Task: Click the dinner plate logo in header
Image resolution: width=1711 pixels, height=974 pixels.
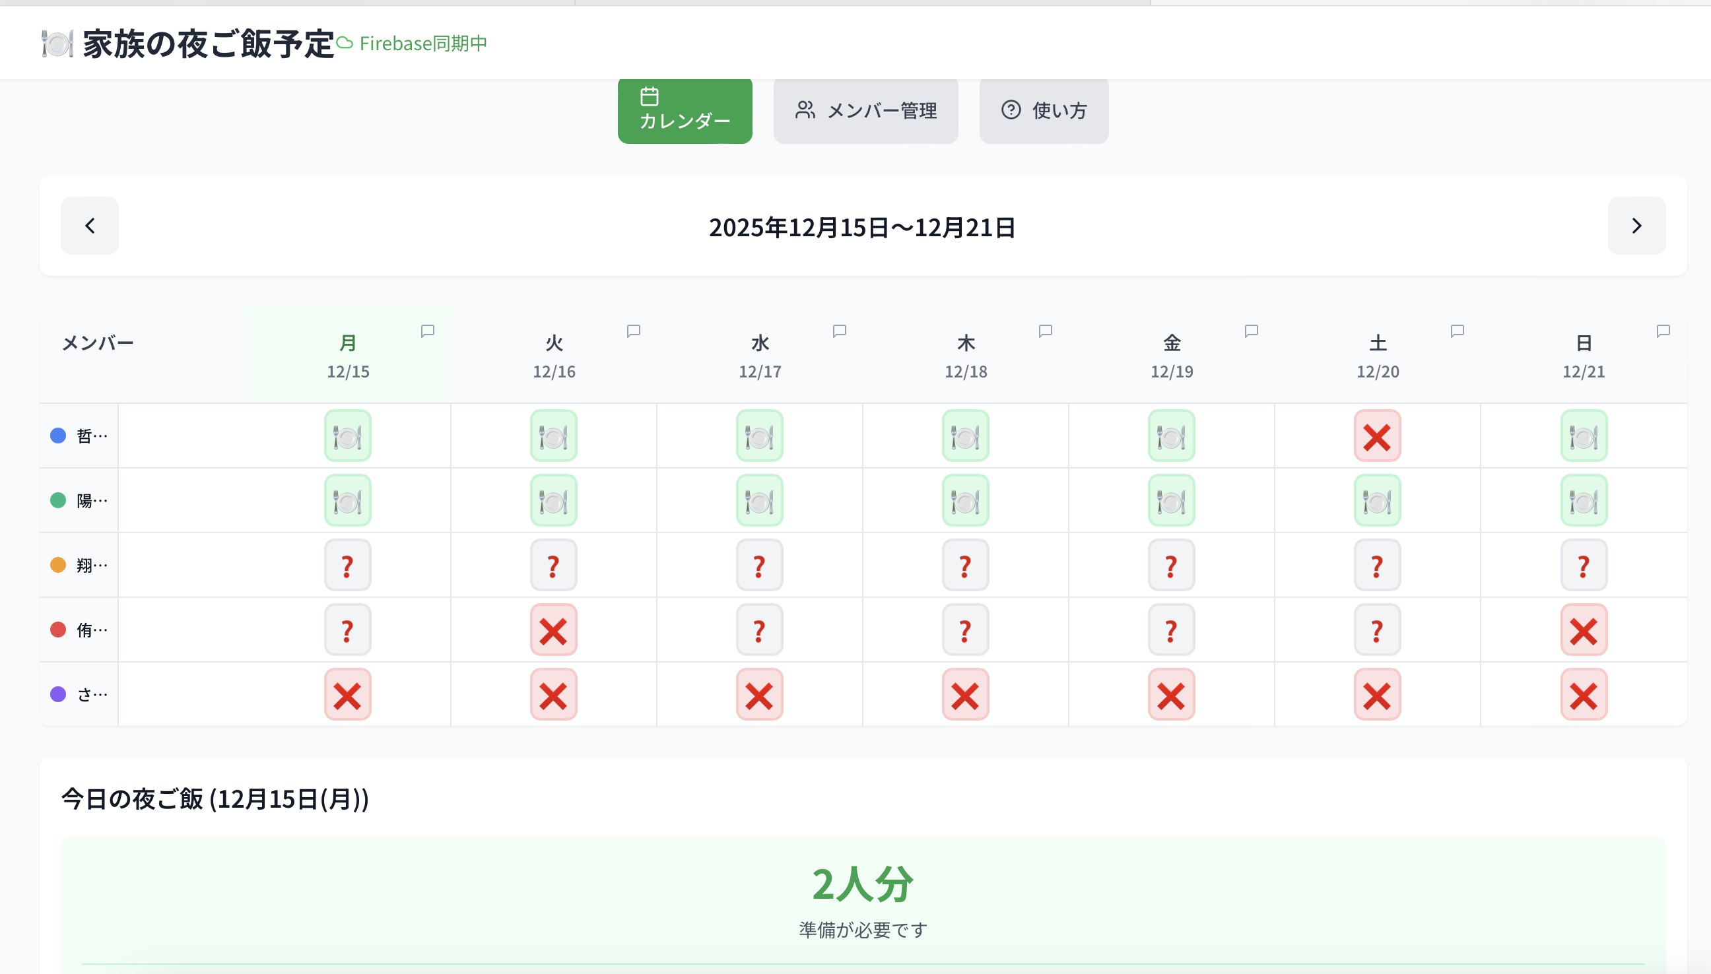Action: click(x=57, y=44)
